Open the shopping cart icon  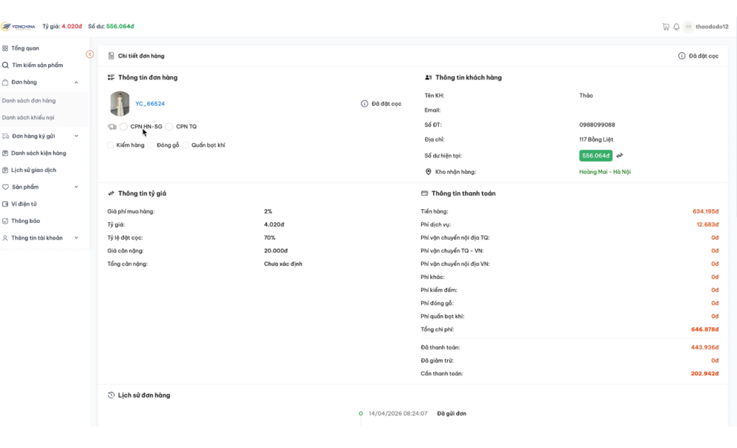coord(666,27)
